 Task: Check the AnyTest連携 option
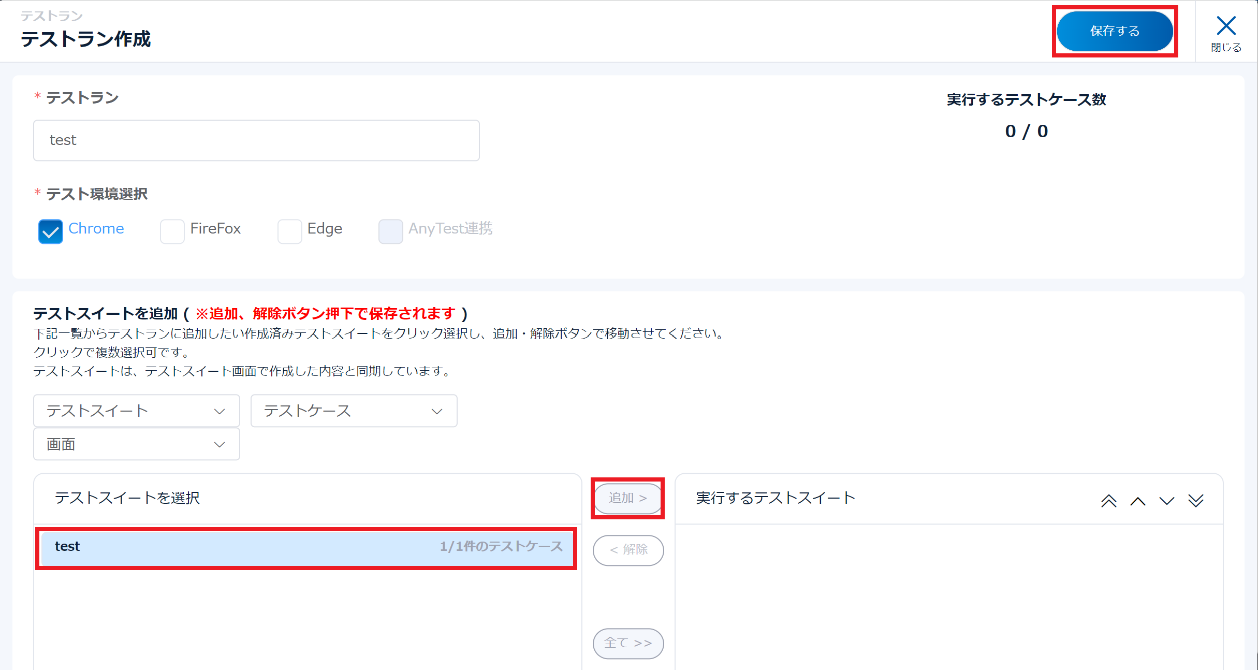(x=391, y=231)
